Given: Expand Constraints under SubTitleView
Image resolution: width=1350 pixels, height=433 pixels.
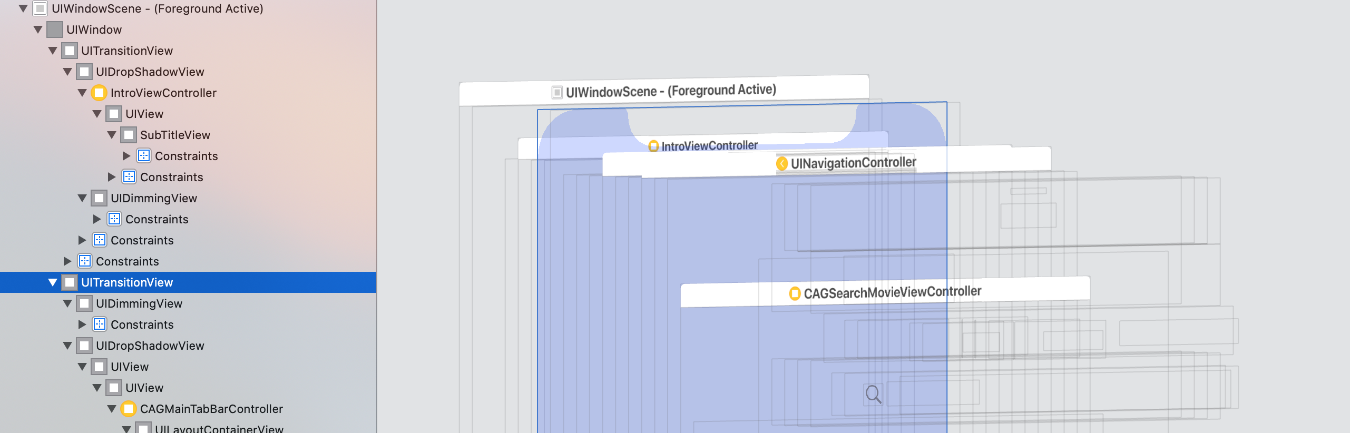Looking at the screenshot, I should [x=126, y=156].
